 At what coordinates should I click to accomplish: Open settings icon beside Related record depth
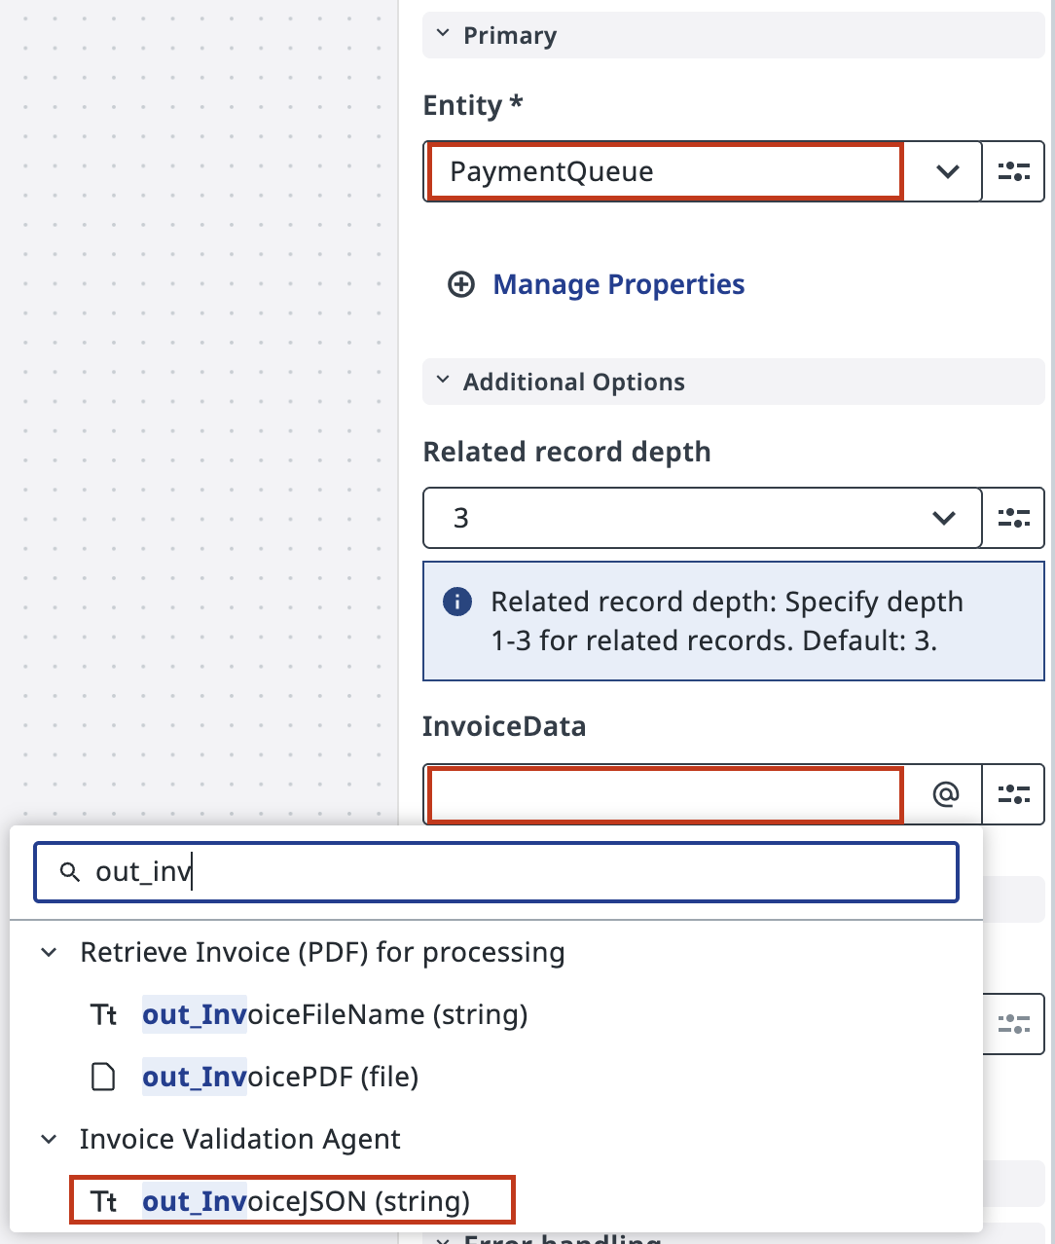pyautogui.click(x=1013, y=518)
